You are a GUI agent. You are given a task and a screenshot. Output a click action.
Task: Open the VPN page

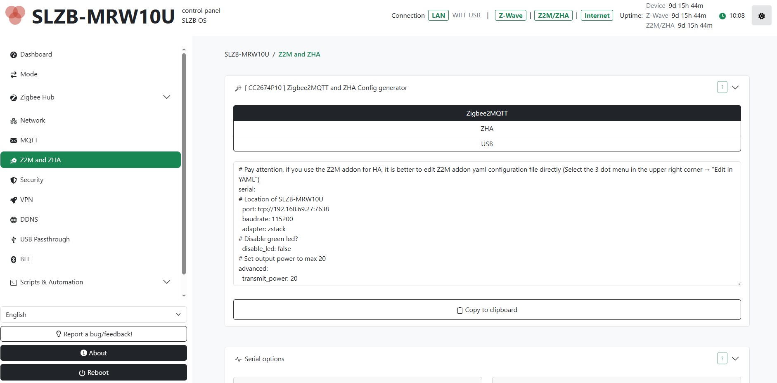pos(90,200)
